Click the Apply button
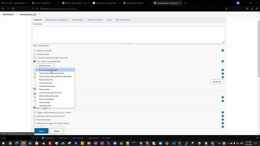The height and width of the screenshot is (146, 260). coord(56,131)
